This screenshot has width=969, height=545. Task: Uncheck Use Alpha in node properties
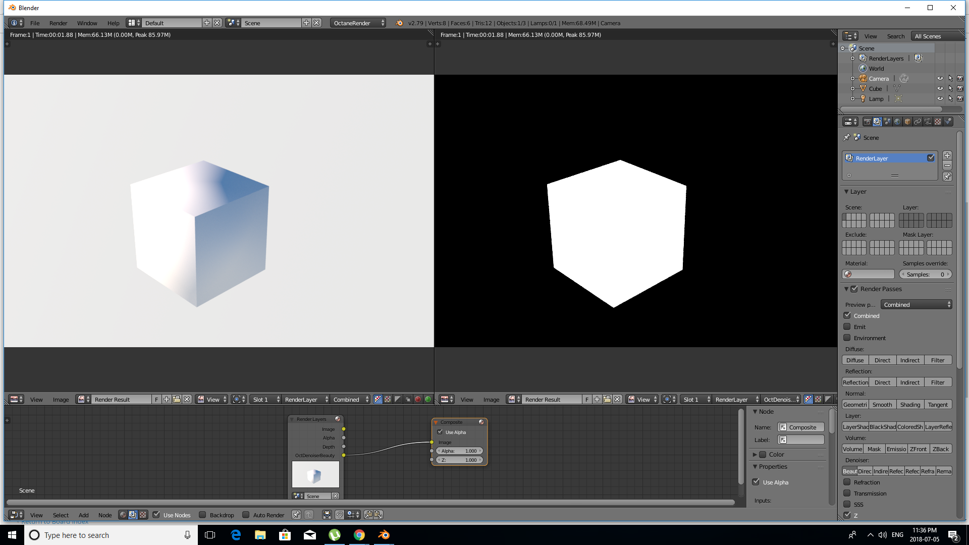tap(756, 482)
